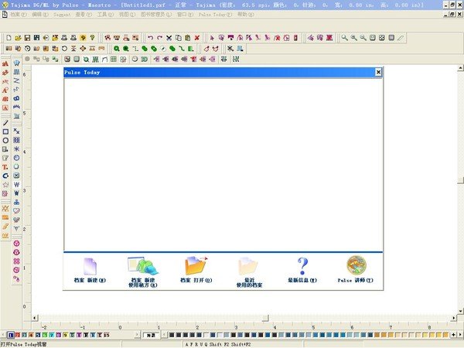Click the Print toolbar icon
The width and height of the screenshot is (464, 348).
[64, 38]
